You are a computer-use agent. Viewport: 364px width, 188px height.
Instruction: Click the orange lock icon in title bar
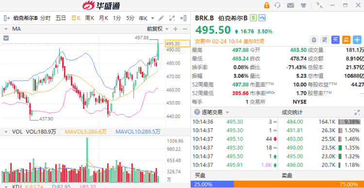[267, 5]
